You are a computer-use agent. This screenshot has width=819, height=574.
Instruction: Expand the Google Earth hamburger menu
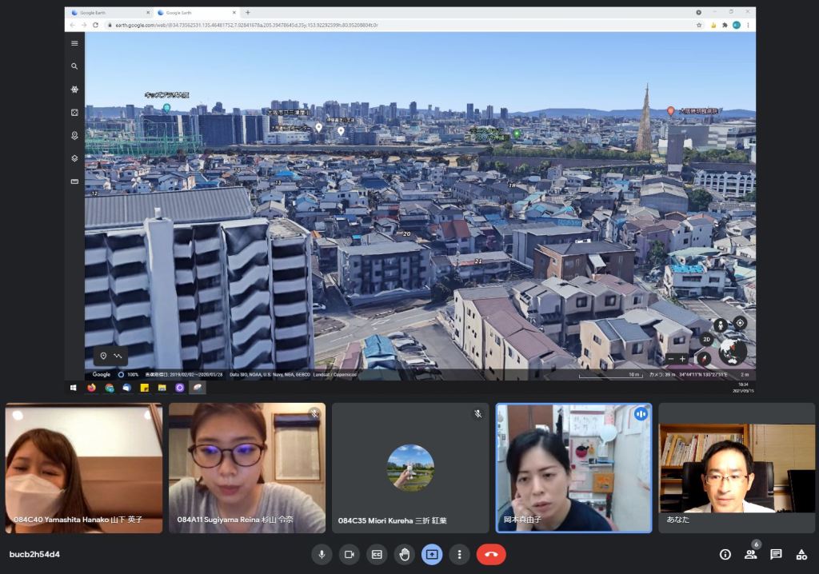coord(74,43)
